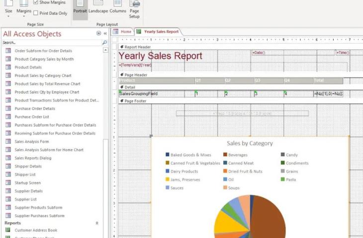Open the Margins dropdown
The height and width of the screenshot is (238, 363).
[23, 9]
